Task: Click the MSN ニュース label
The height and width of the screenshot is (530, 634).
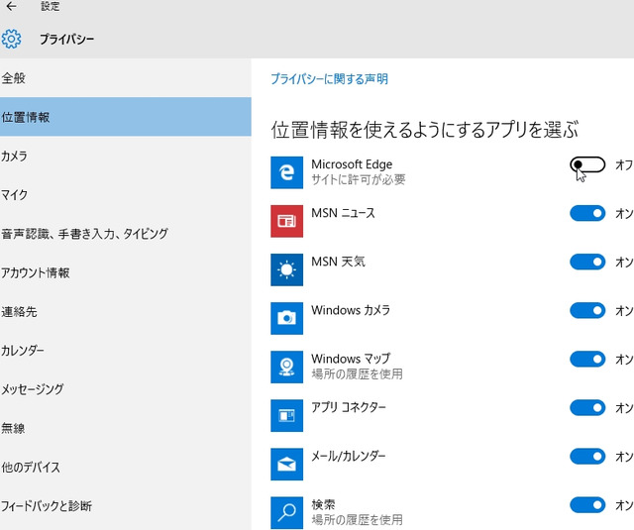Action: [x=344, y=213]
